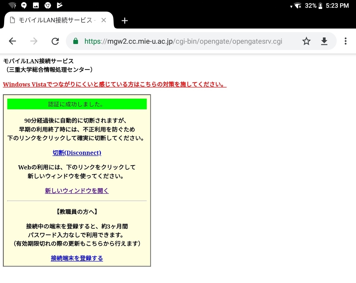Click the 【教職員の方へ】 heading text

[77, 212]
